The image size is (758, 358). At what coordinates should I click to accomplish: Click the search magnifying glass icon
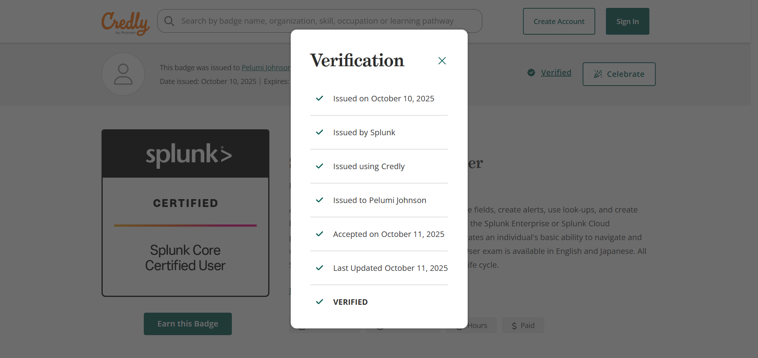pos(169,21)
